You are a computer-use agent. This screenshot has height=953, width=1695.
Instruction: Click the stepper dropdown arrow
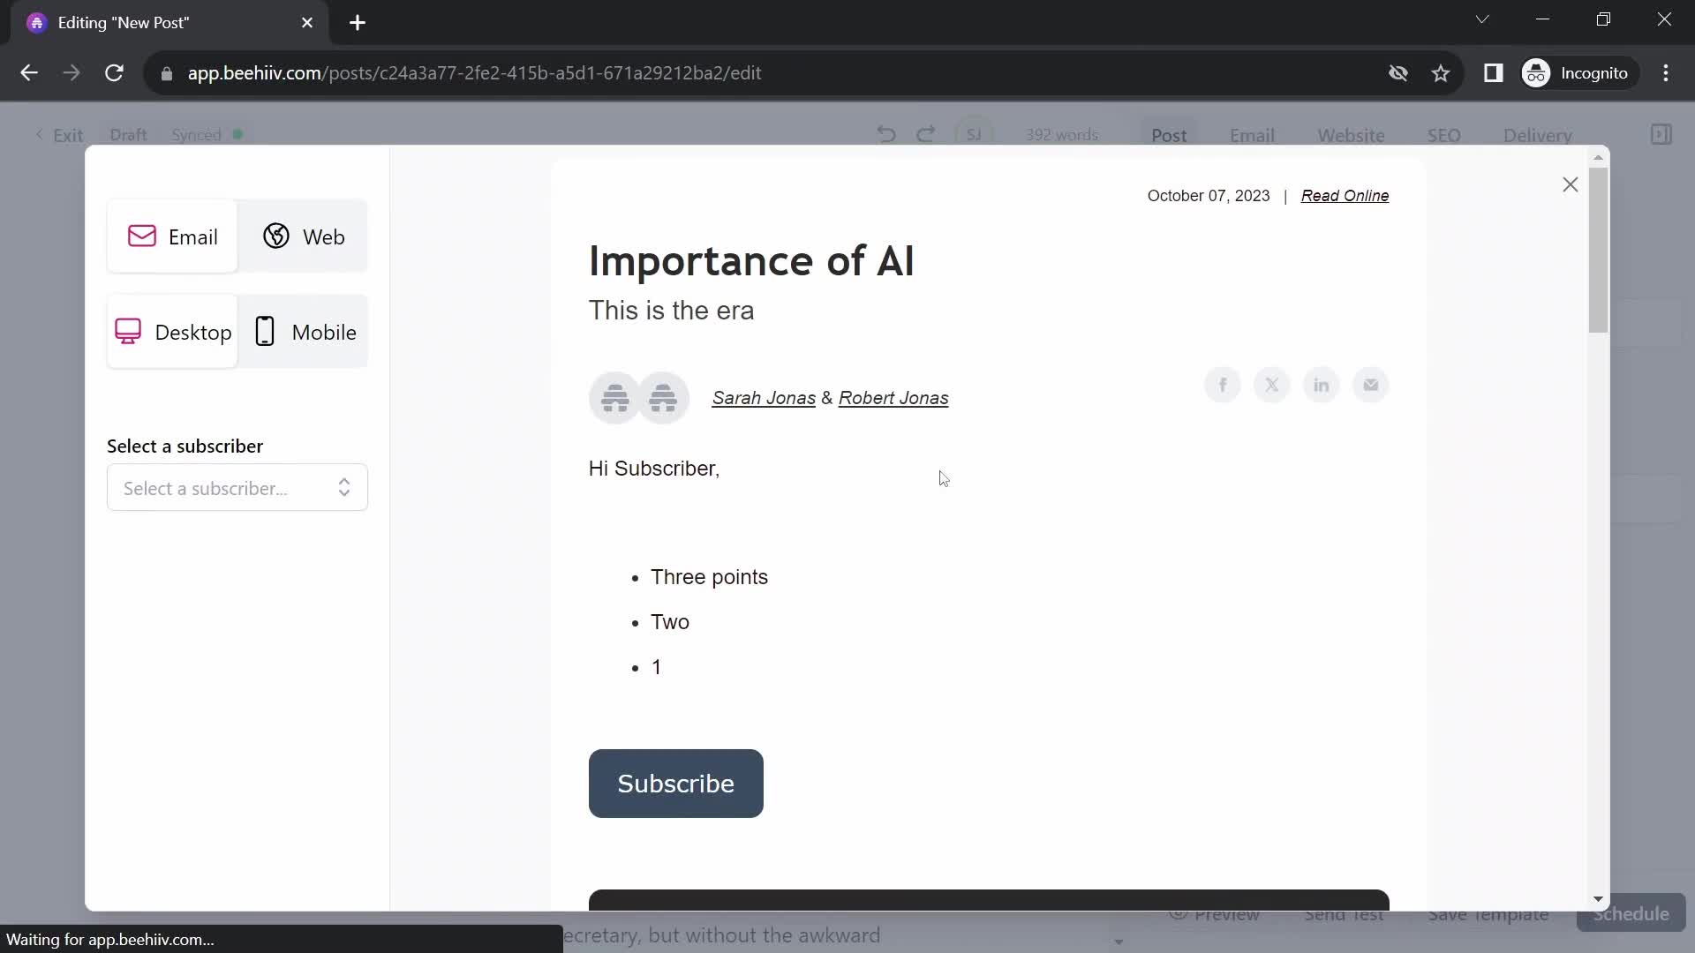pos(346,488)
